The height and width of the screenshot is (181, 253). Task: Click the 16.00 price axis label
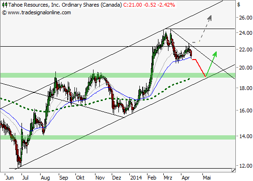click(x=245, y=111)
